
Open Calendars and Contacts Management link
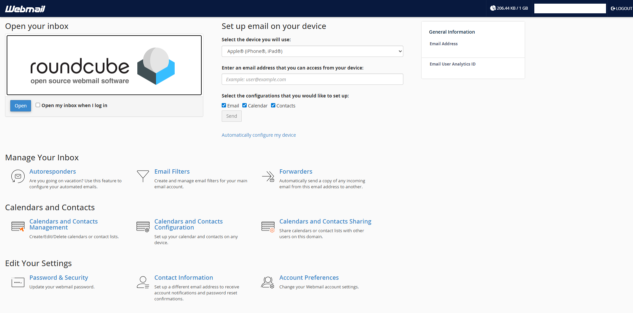coord(63,225)
